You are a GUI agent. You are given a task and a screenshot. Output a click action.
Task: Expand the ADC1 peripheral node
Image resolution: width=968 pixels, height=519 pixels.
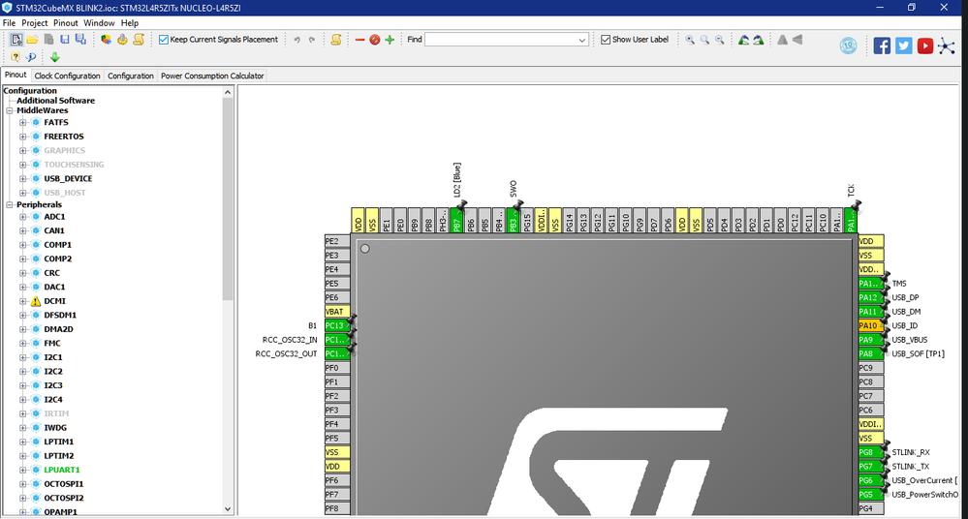point(23,217)
